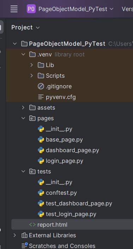Select login_page.py file
Viewport: 133px width, 249px height.
coord(65,161)
